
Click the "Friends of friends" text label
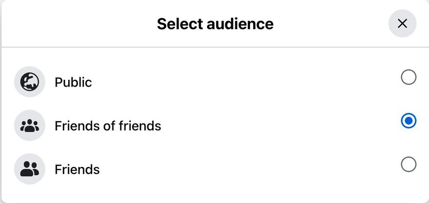pos(108,126)
